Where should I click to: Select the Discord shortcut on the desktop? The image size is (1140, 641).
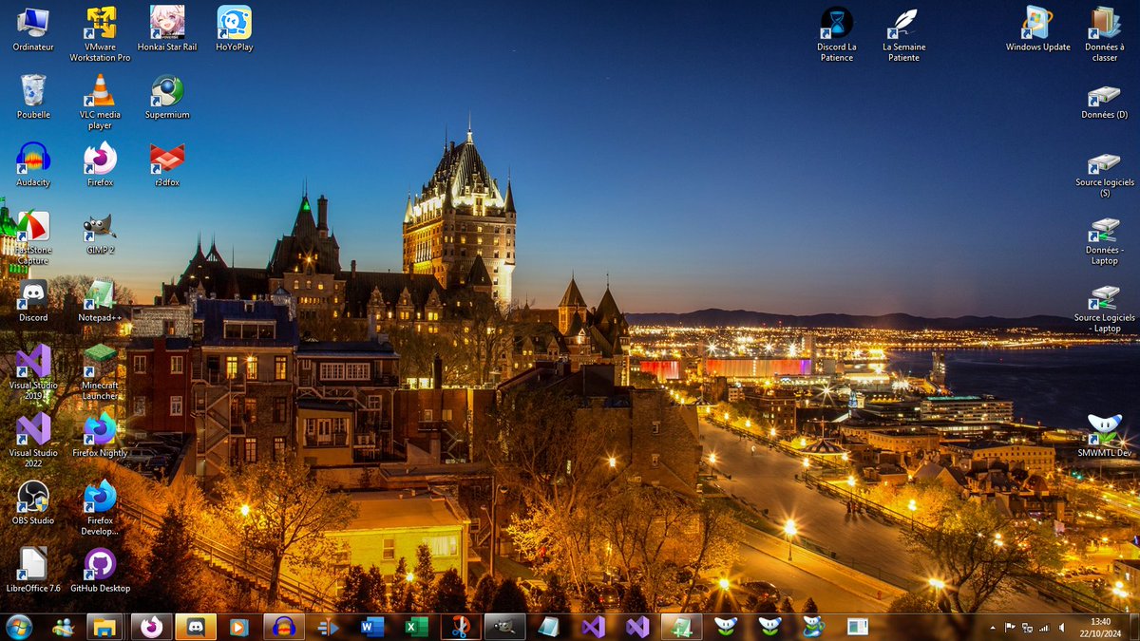tap(33, 300)
